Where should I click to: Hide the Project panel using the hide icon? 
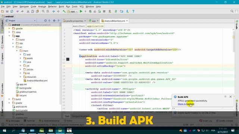click(x=59, y=20)
